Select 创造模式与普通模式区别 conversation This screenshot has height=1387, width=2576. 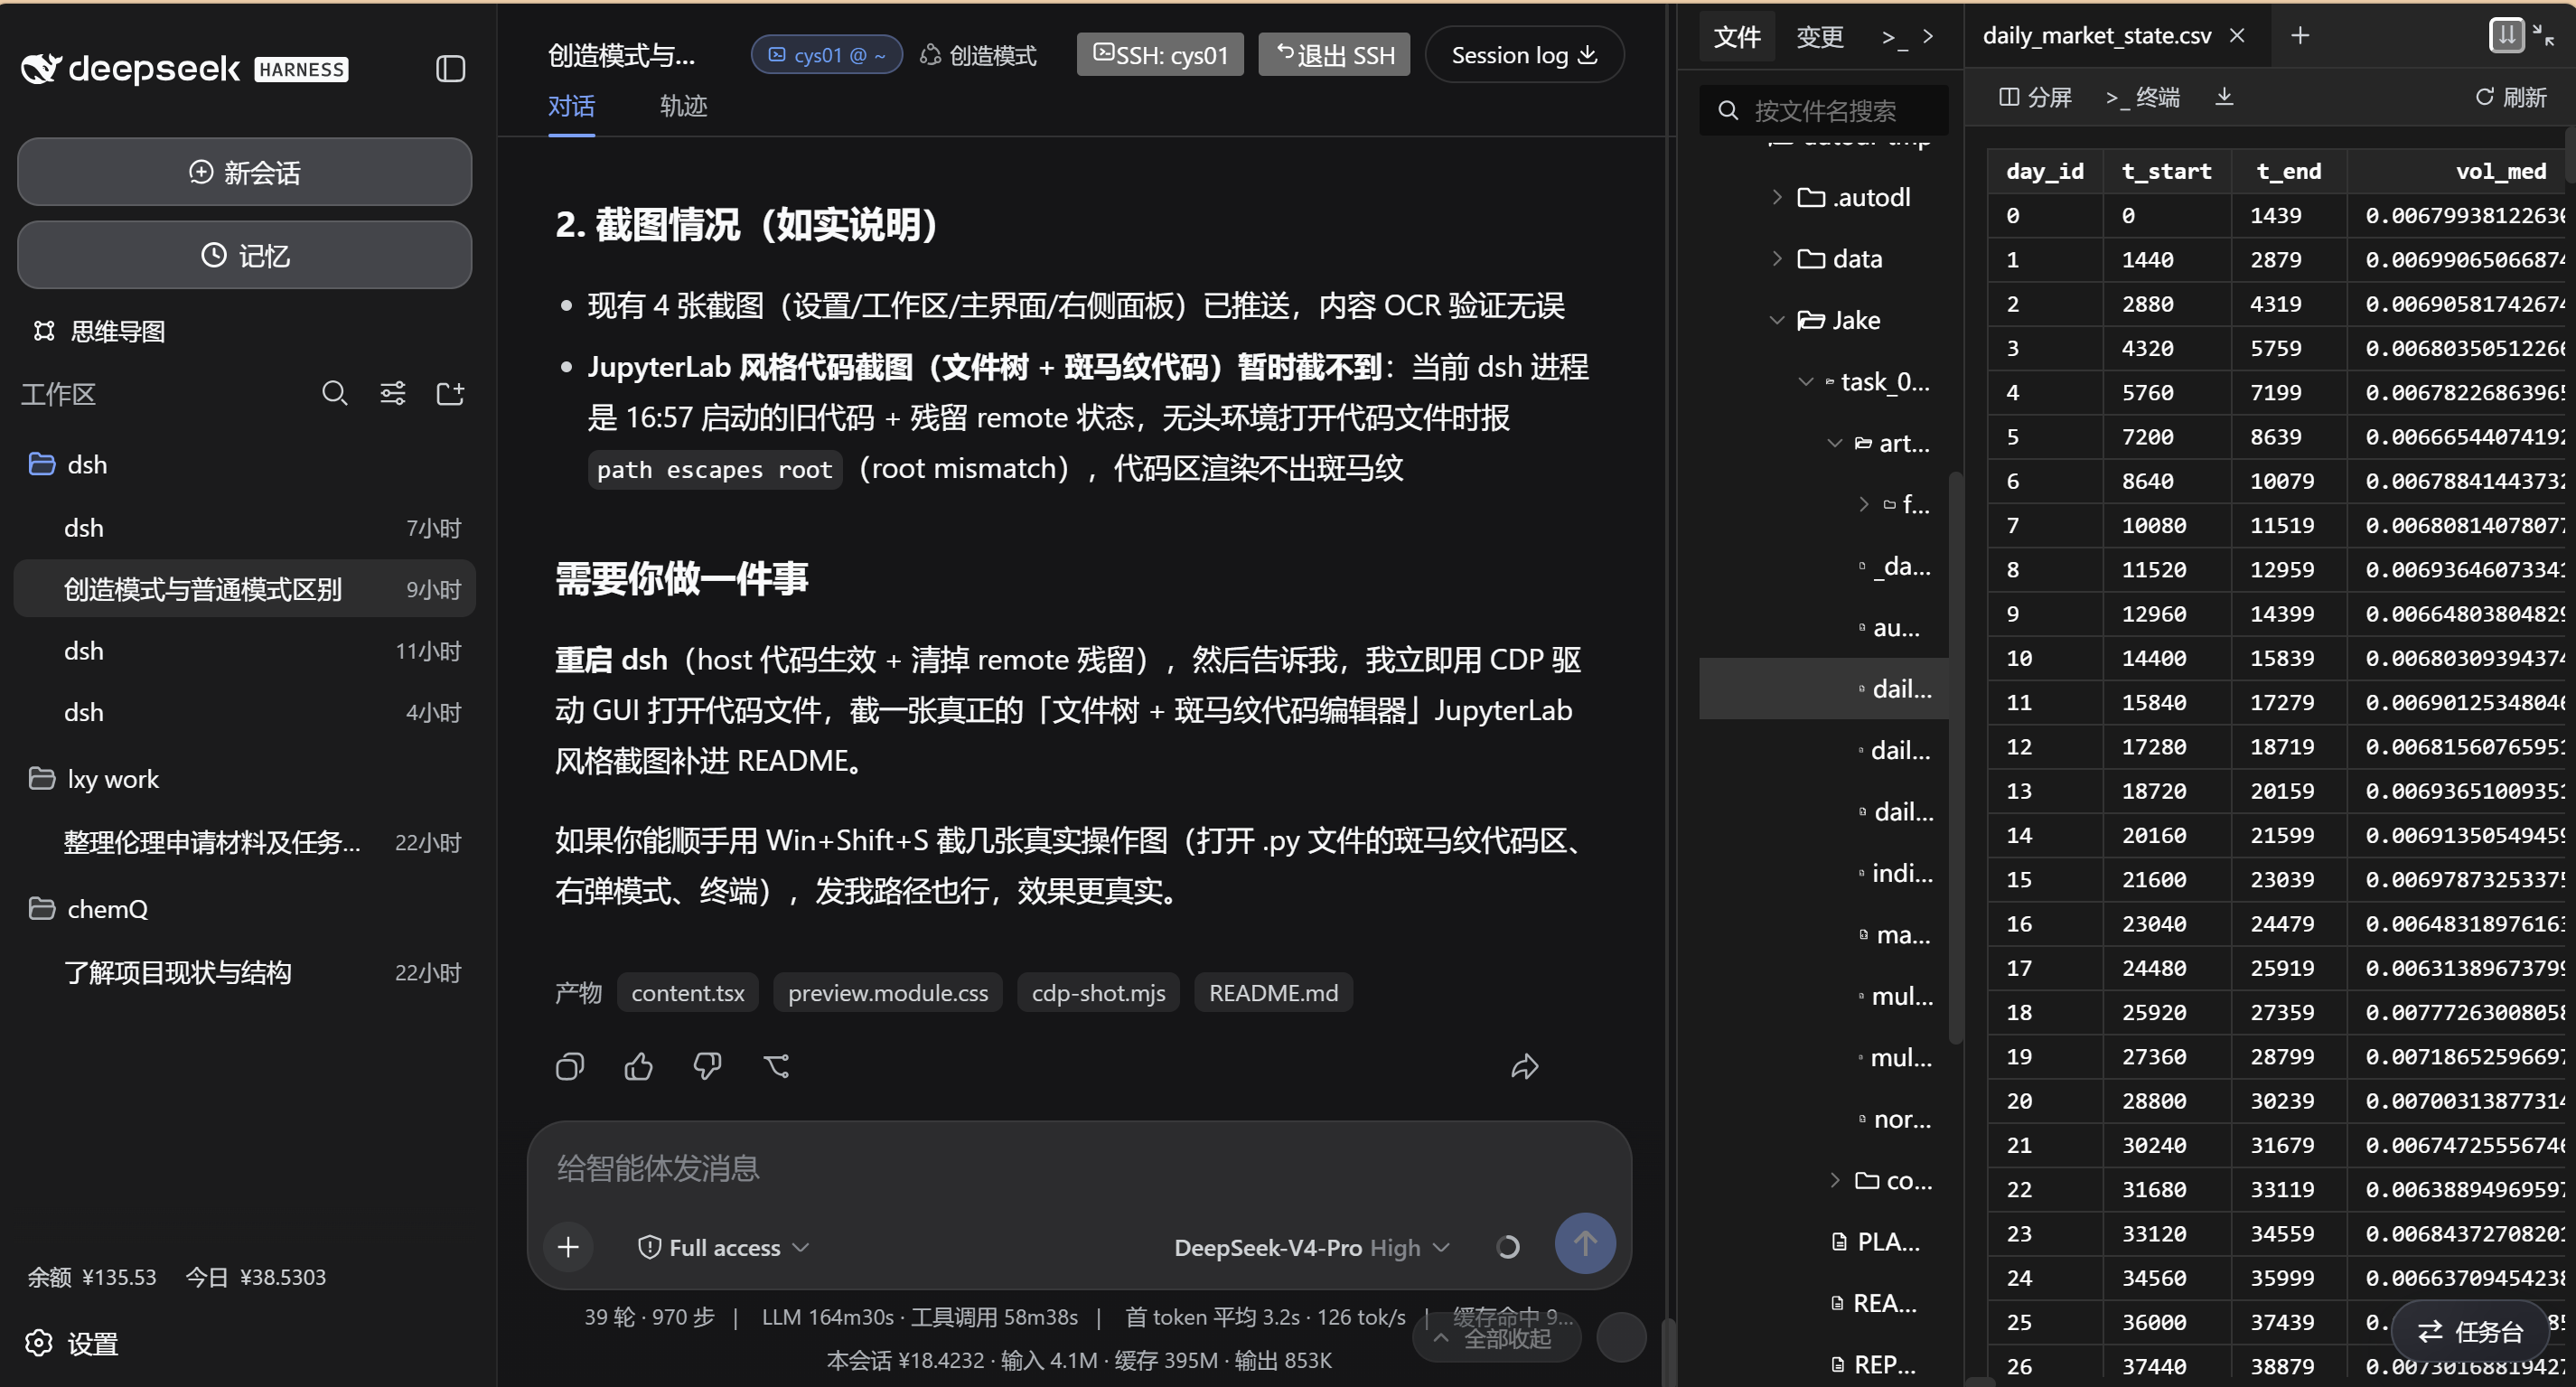tap(244, 589)
